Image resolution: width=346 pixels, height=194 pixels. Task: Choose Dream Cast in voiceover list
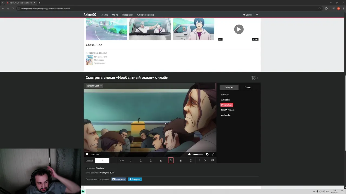coord(227,105)
